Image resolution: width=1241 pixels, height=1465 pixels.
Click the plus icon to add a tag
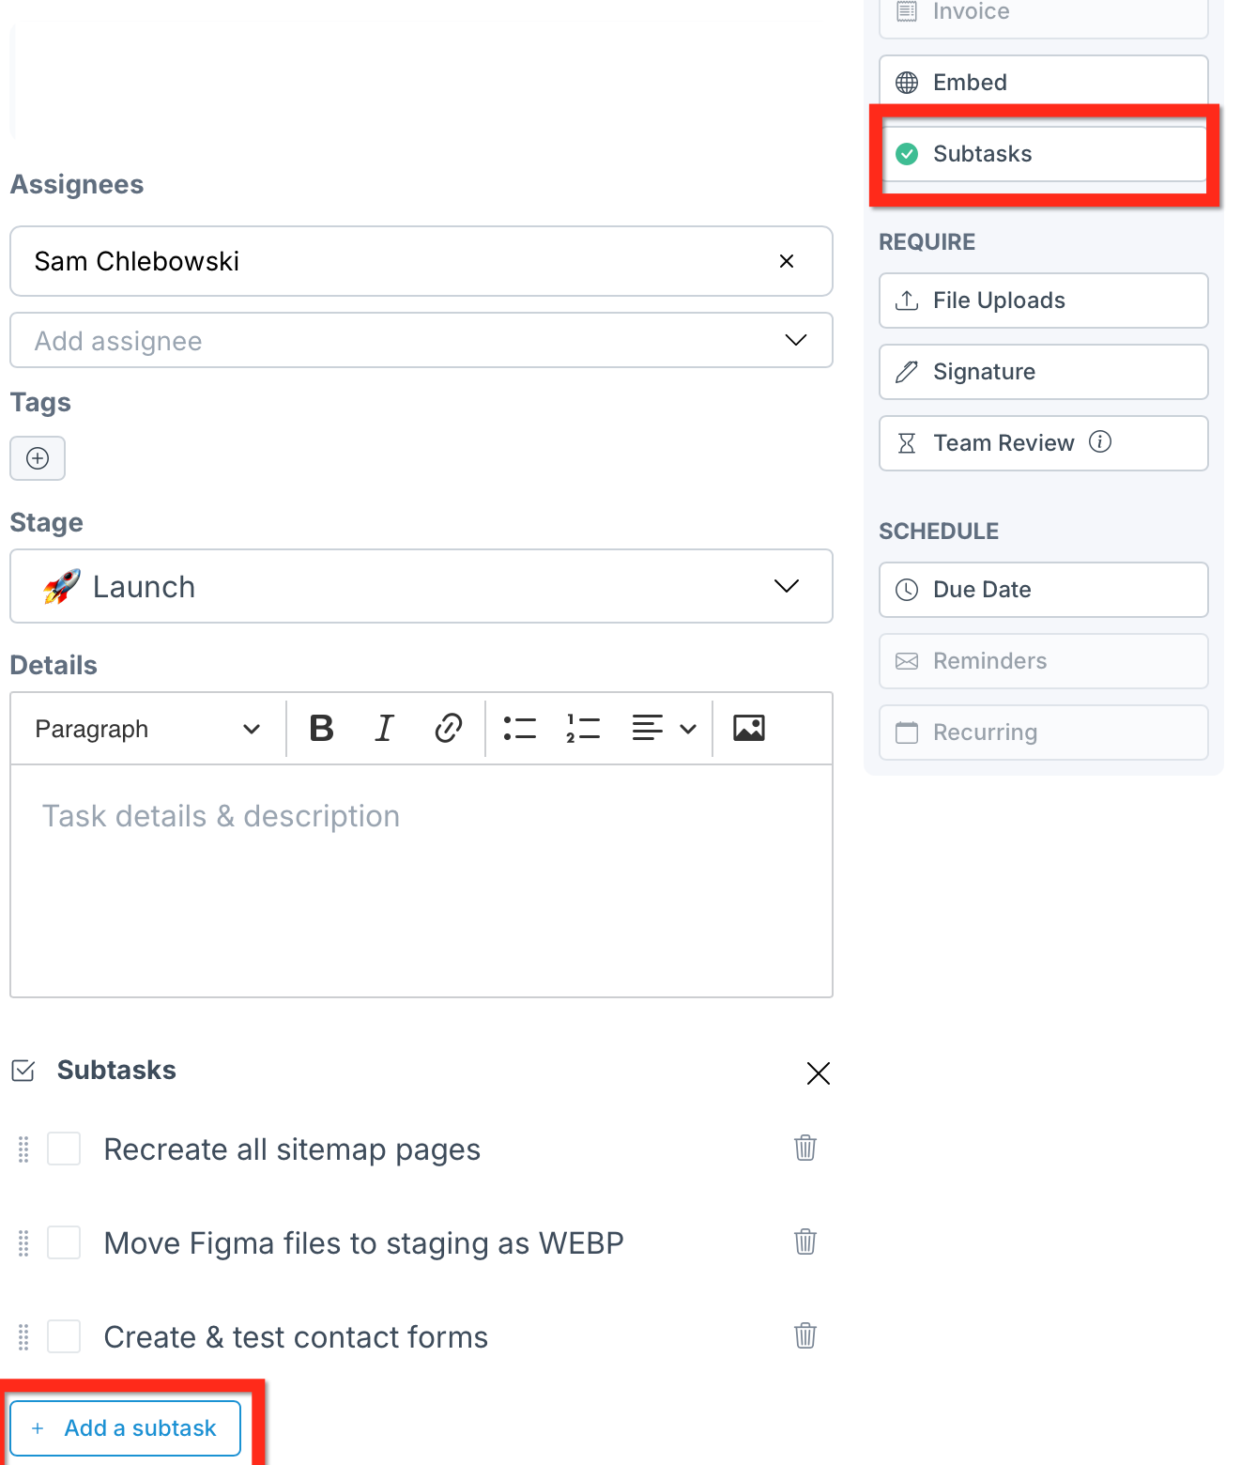pyautogui.click(x=38, y=458)
